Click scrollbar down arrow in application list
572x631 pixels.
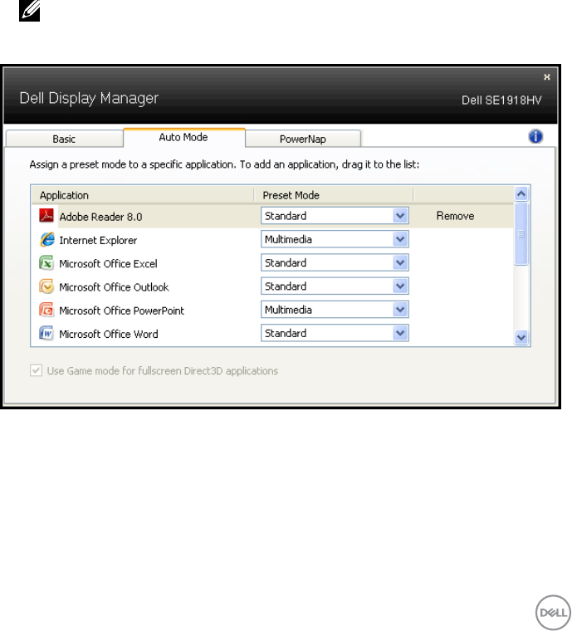521,337
